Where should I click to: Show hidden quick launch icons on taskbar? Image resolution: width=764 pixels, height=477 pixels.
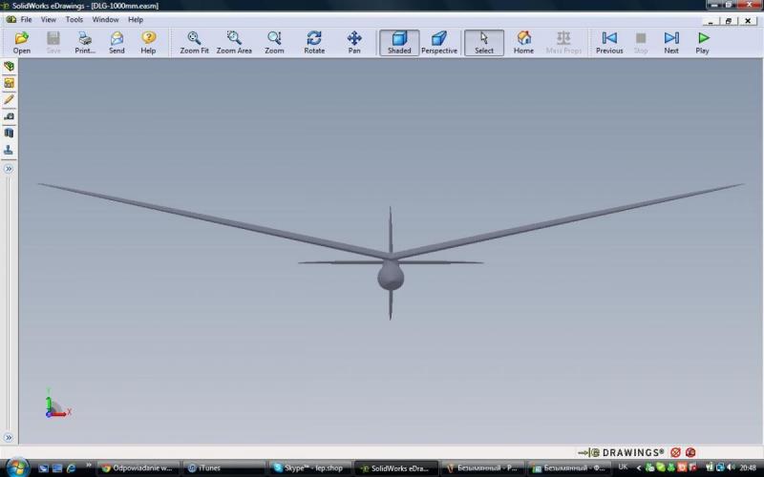[x=90, y=468]
